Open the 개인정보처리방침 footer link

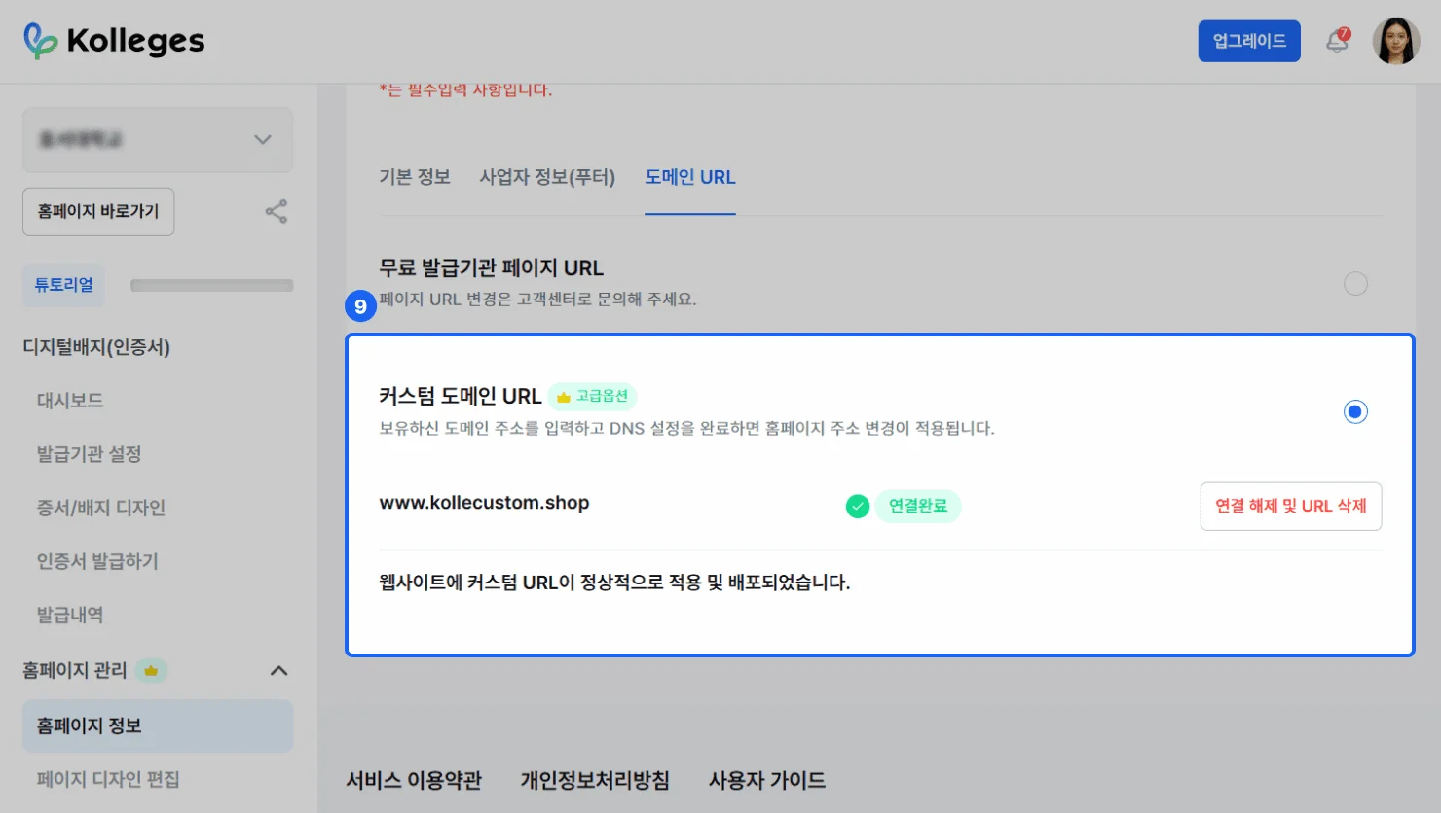point(595,780)
